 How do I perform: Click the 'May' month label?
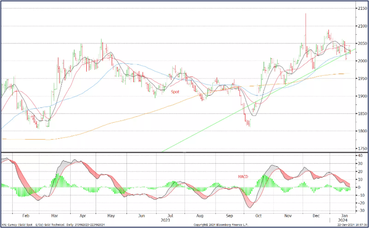[x=111, y=216]
